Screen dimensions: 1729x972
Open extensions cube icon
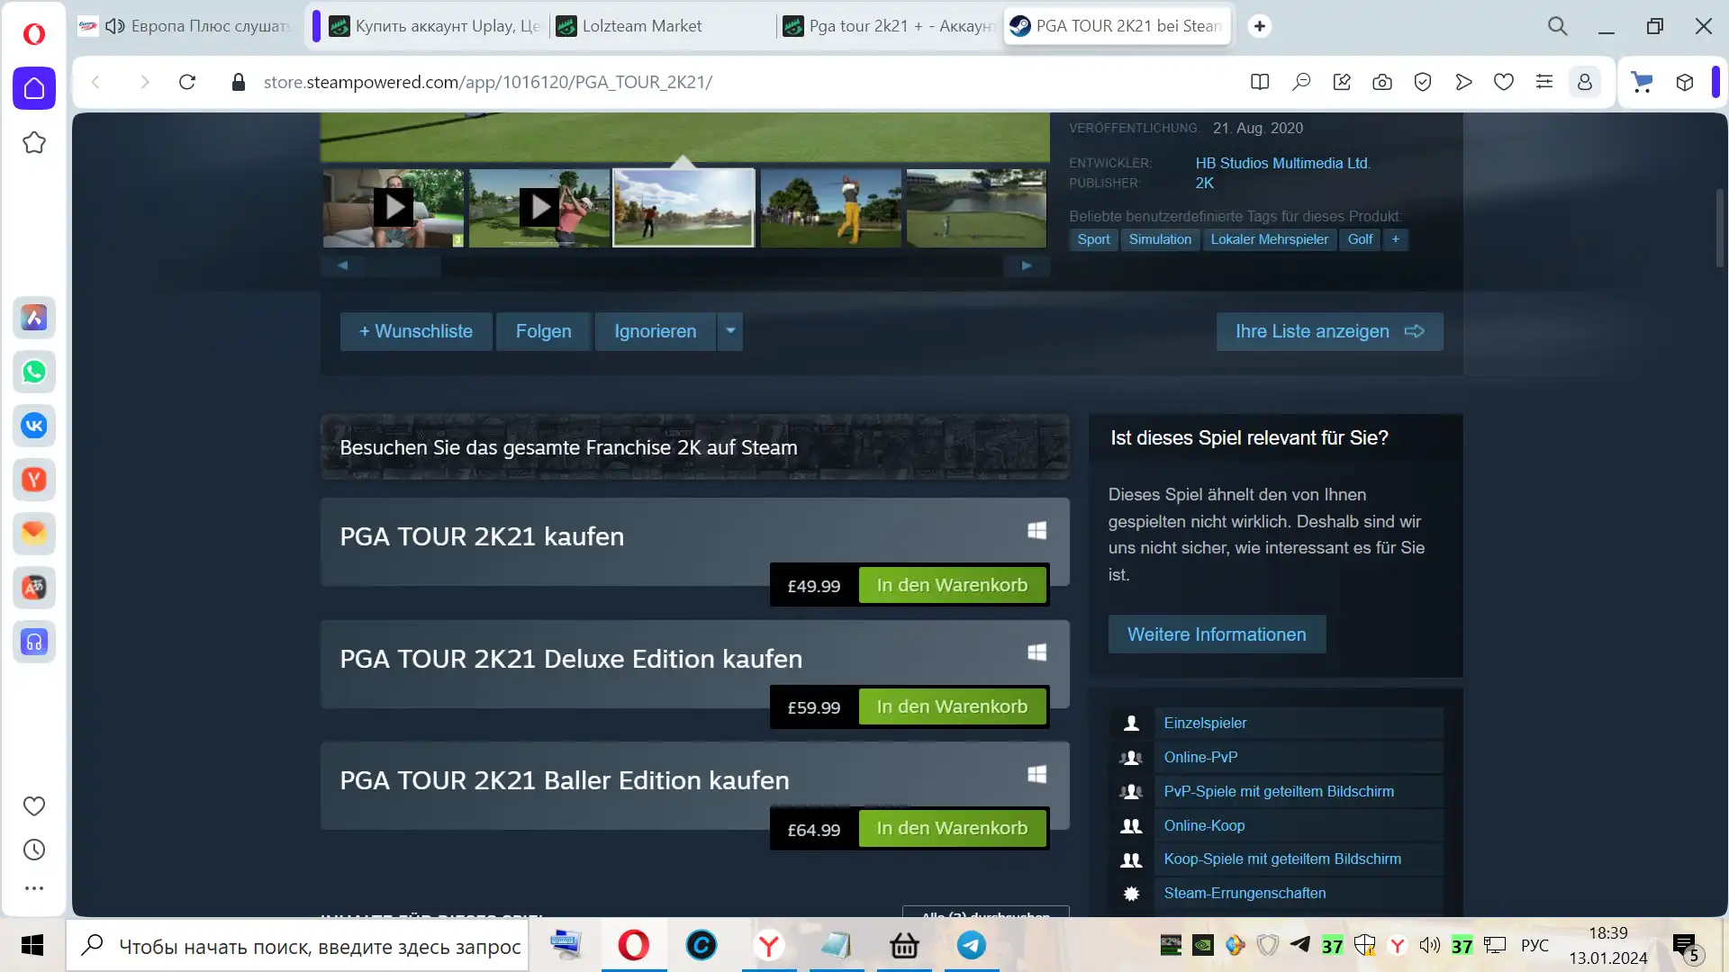point(1685,82)
